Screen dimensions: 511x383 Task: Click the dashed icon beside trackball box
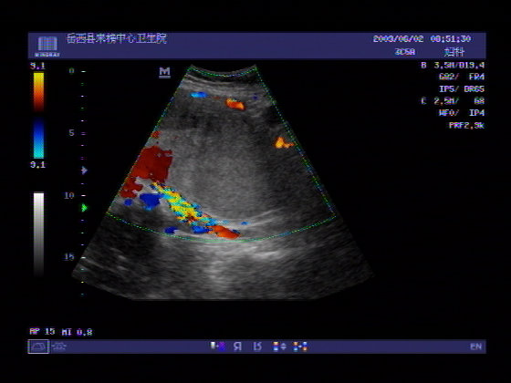point(59,347)
